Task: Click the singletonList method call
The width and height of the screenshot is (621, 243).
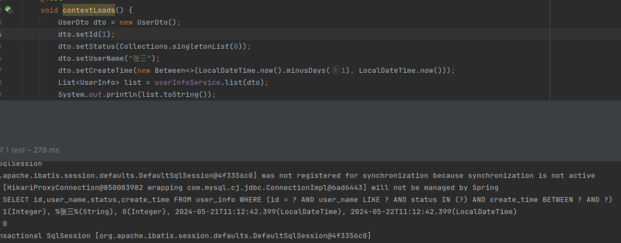Action: click(x=202, y=46)
